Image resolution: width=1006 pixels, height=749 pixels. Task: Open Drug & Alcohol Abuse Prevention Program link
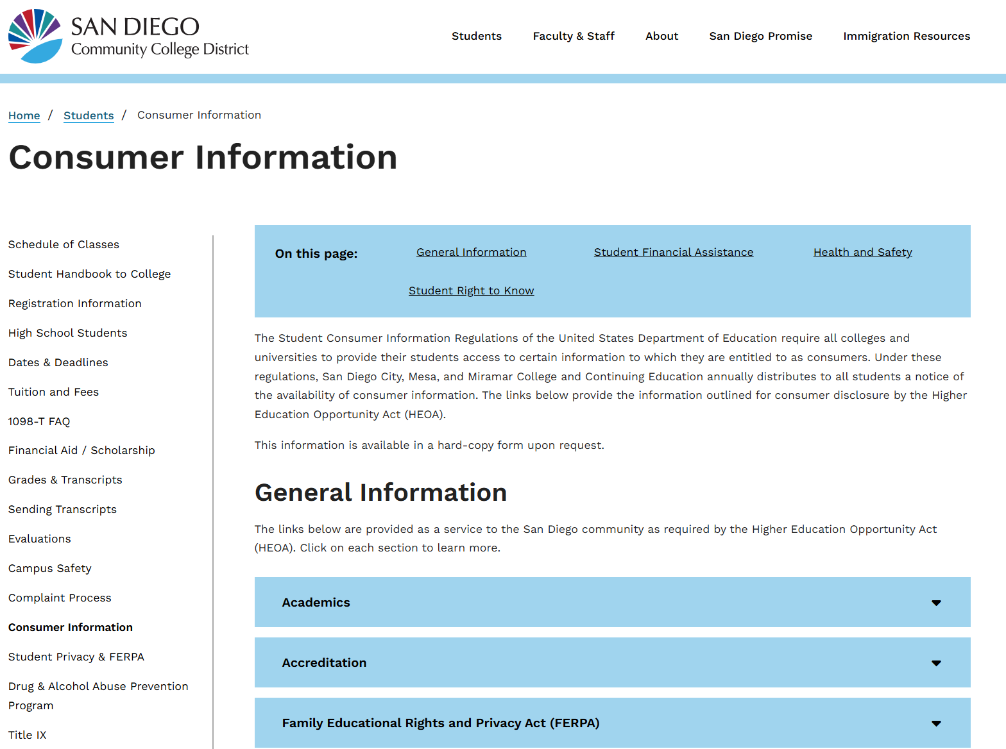point(98,696)
